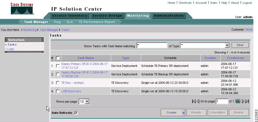Open the Shortcuts link
Image resolution: width=258 pixels, height=122 pixels.
185,3
